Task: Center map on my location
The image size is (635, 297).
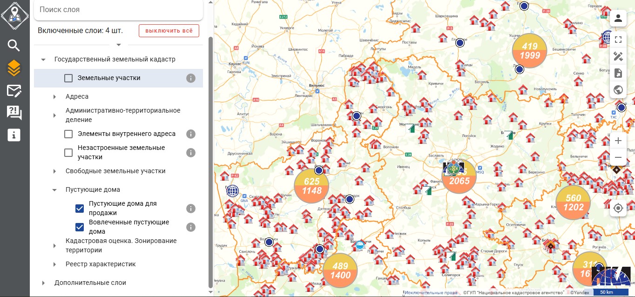Action: (x=618, y=208)
